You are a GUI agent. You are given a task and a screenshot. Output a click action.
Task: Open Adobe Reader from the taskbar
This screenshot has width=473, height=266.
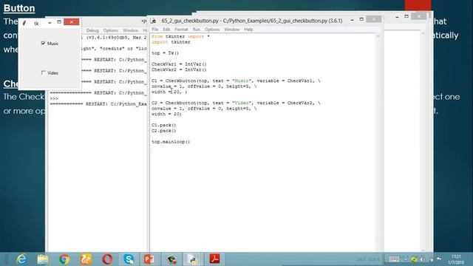tap(214, 259)
